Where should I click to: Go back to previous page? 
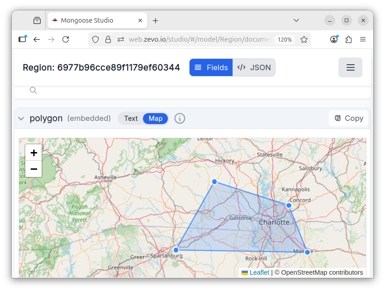point(37,39)
